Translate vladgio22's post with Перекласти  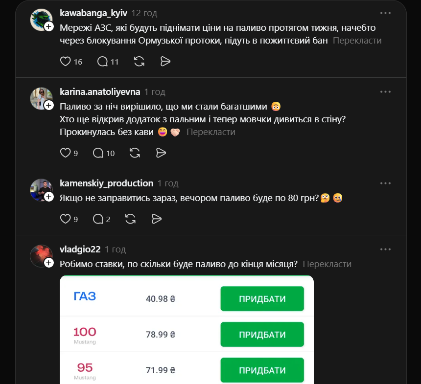(x=327, y=264)
